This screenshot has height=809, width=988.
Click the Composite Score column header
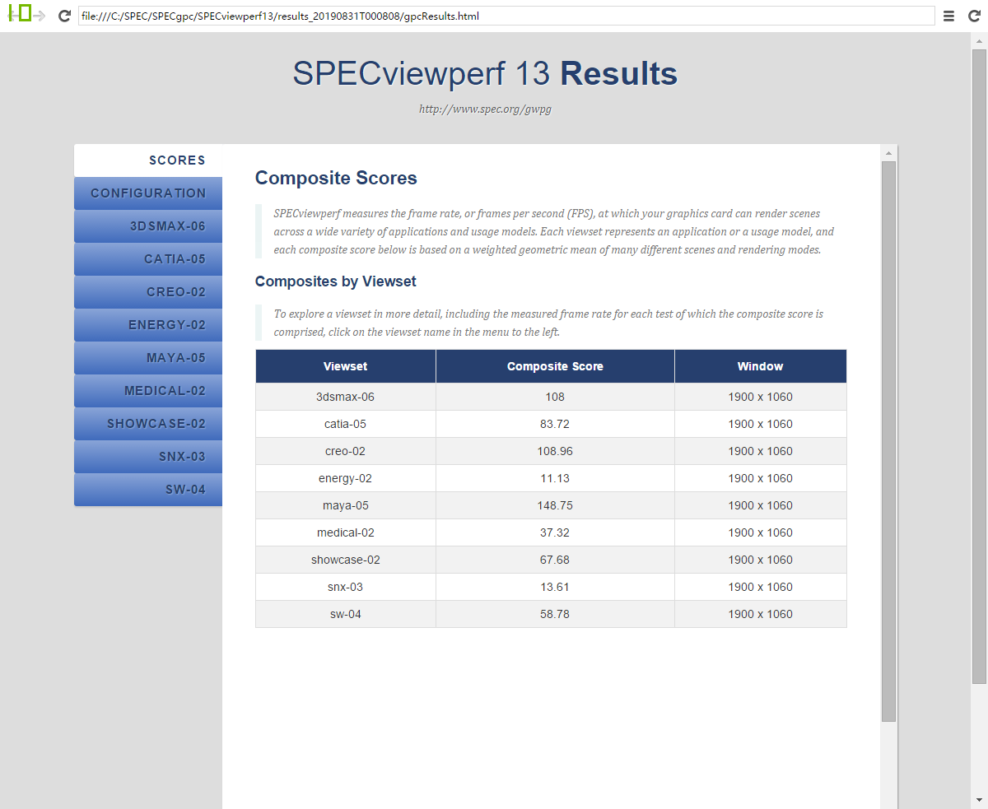(555, 366)
